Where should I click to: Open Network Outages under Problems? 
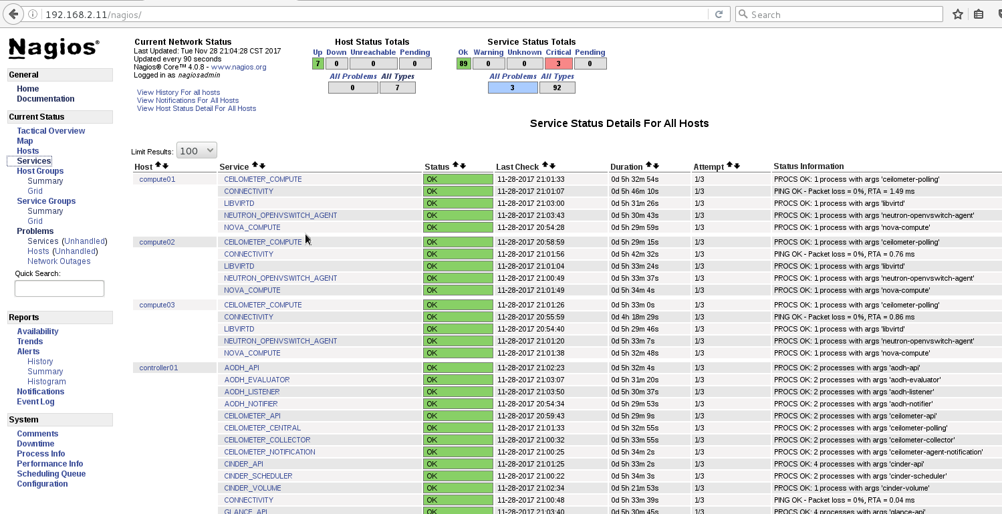click(x=59, y=261)
